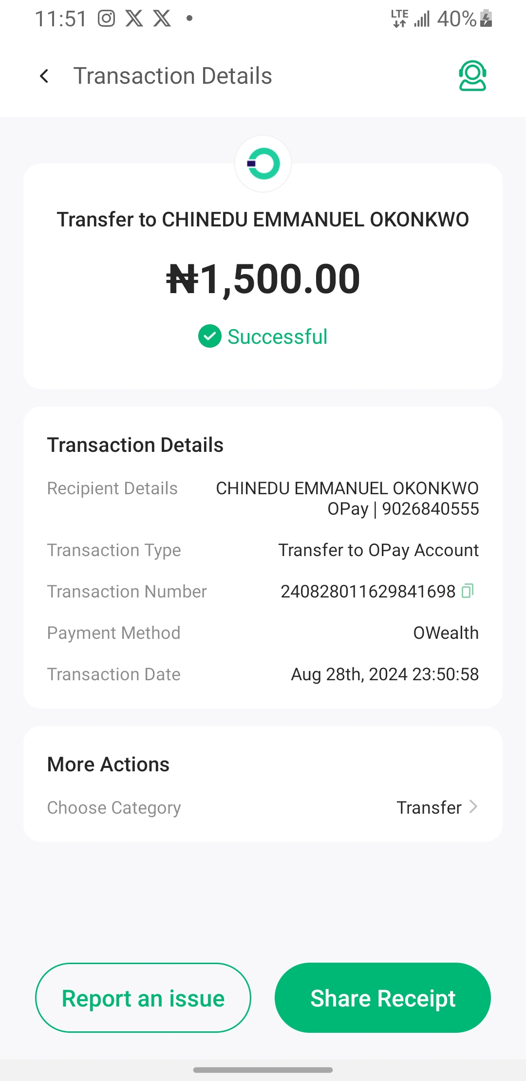Viewport: 526px width, 1081px height.
Task: Tap the LTE signal indicator
Action: pyautogui.click(x=399, y=19)
